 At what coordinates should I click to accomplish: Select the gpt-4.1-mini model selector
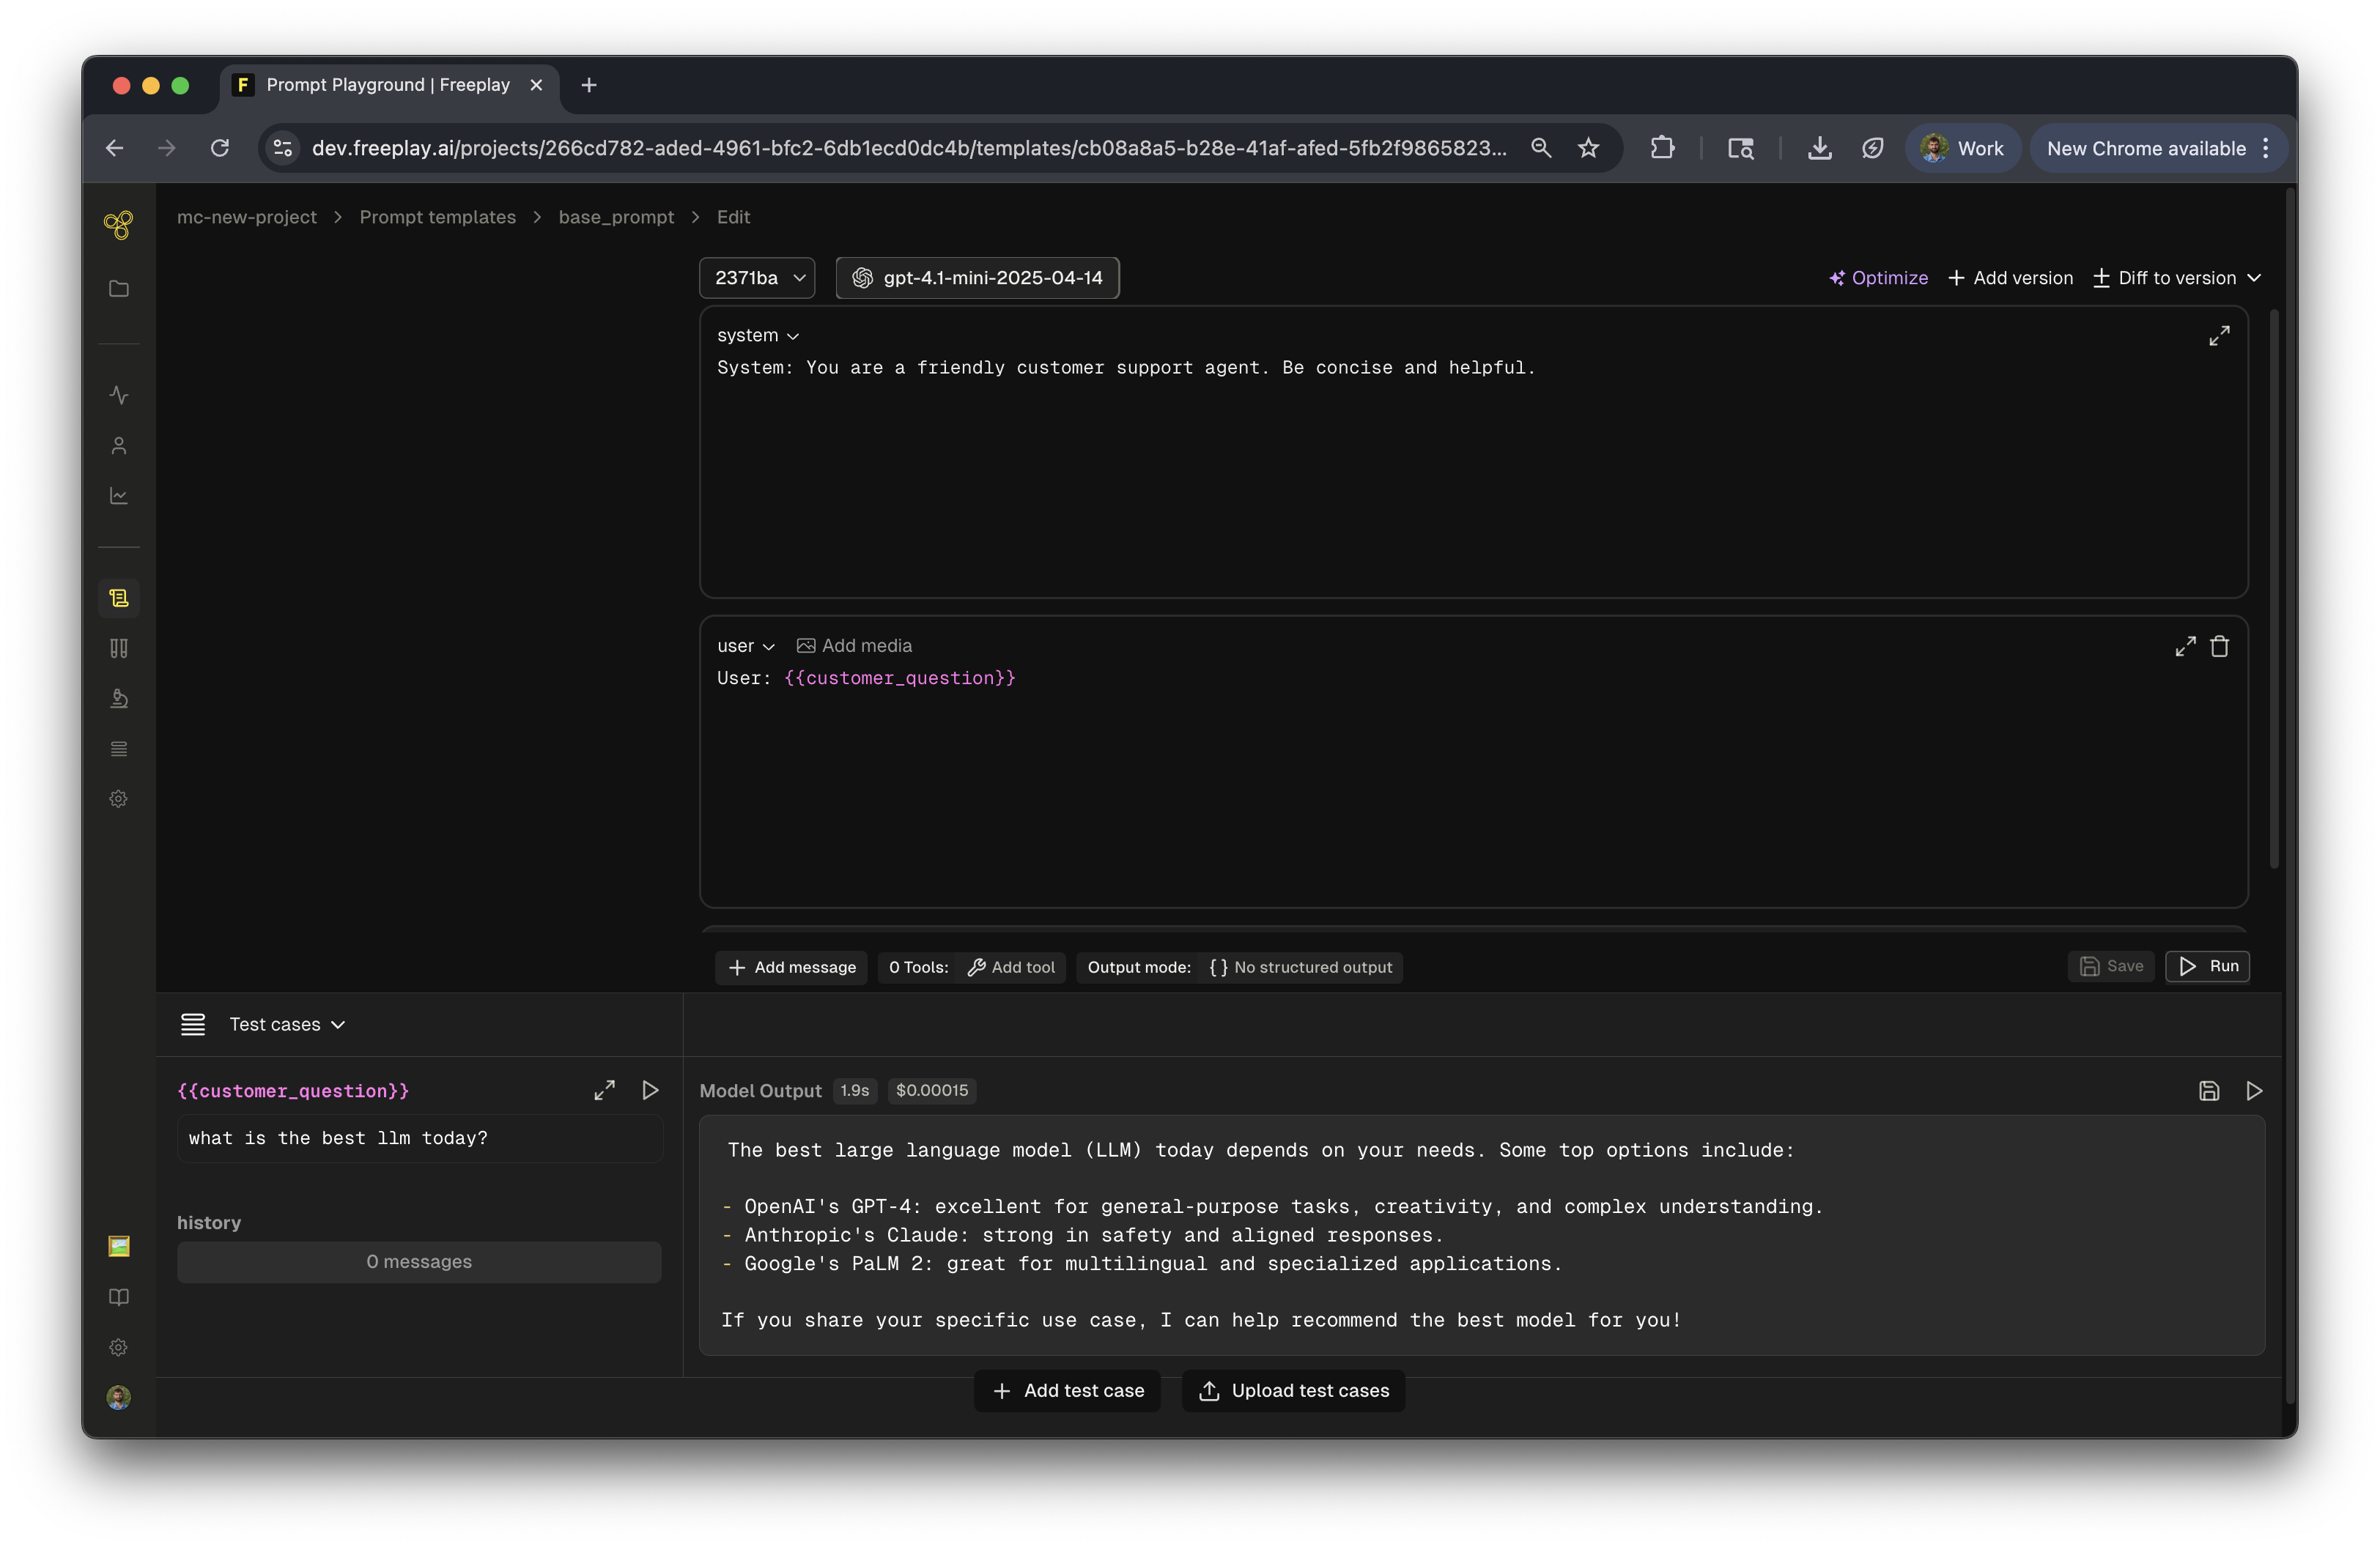977,278
